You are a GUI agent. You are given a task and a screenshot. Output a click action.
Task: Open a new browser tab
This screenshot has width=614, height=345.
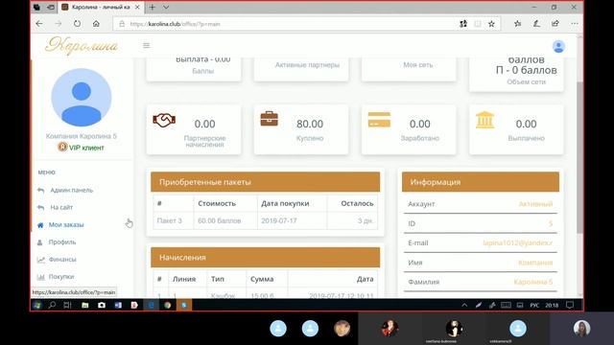pyautogui.click(x=152, y=7)
